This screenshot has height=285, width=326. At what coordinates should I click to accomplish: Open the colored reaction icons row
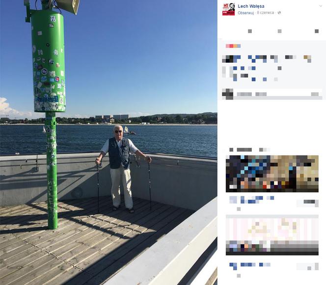[x=233, y=46]
